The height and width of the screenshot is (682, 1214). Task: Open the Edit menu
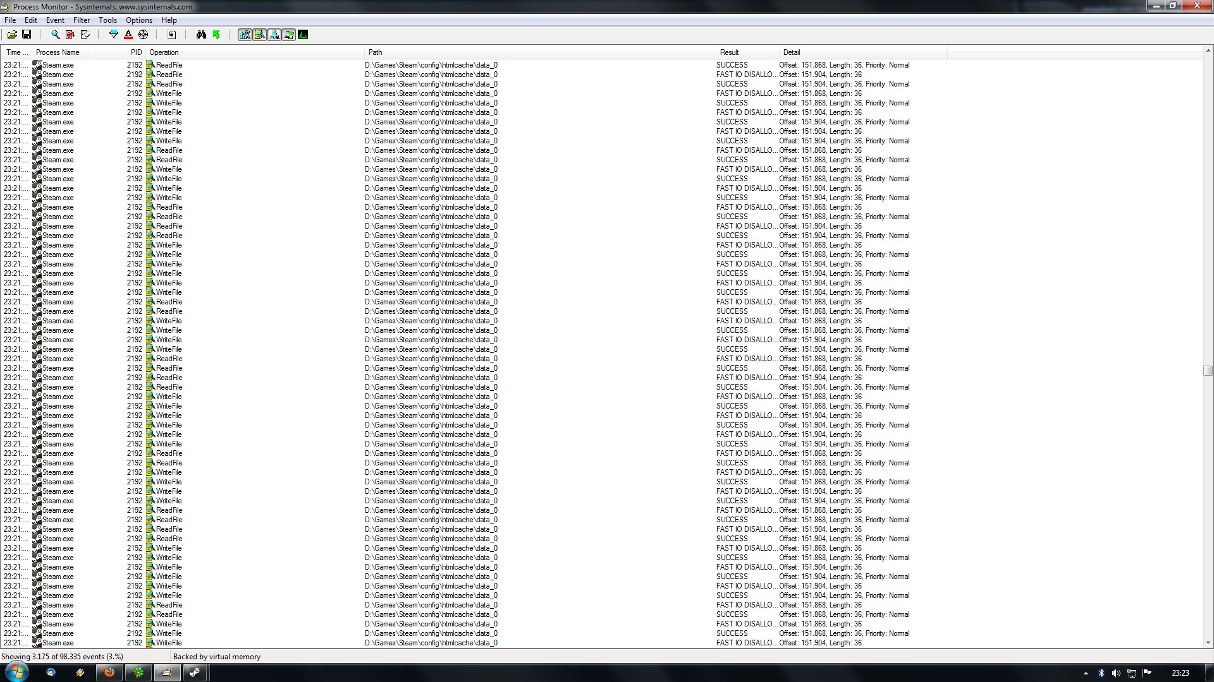(31, 20)
